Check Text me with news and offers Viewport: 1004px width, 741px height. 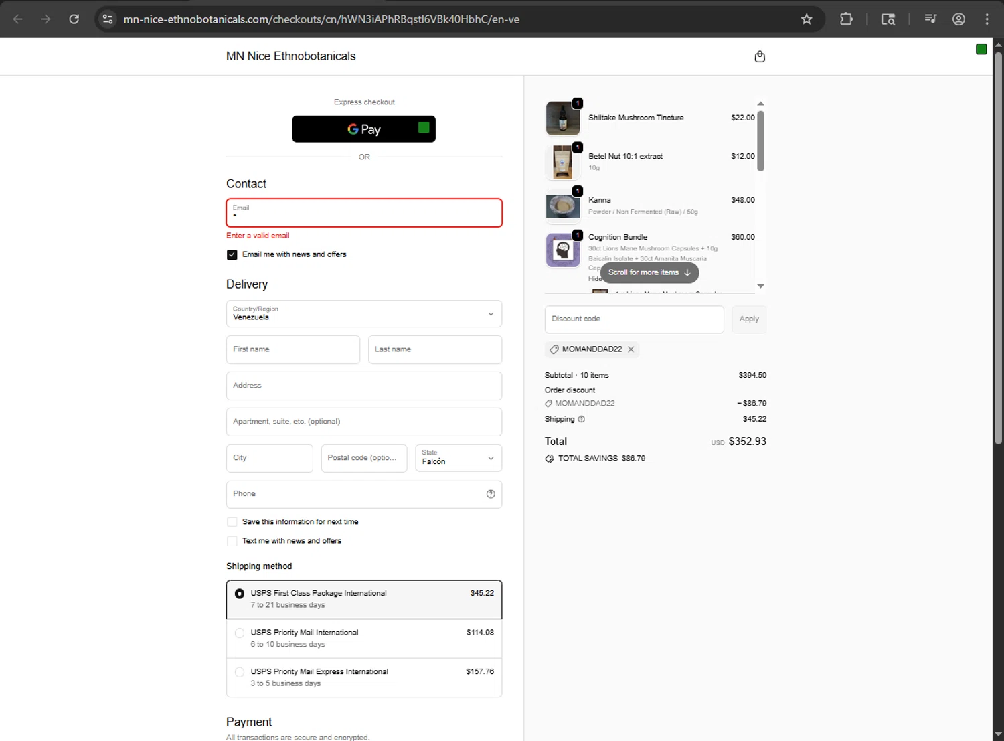point(232,541)
